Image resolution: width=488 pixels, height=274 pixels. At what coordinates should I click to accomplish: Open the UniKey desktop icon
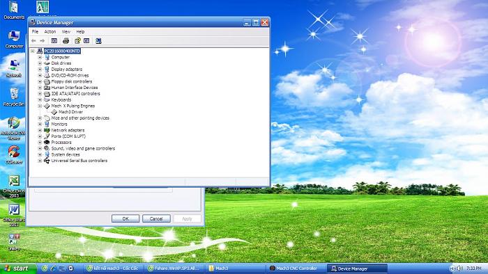(x=14, y=242)
